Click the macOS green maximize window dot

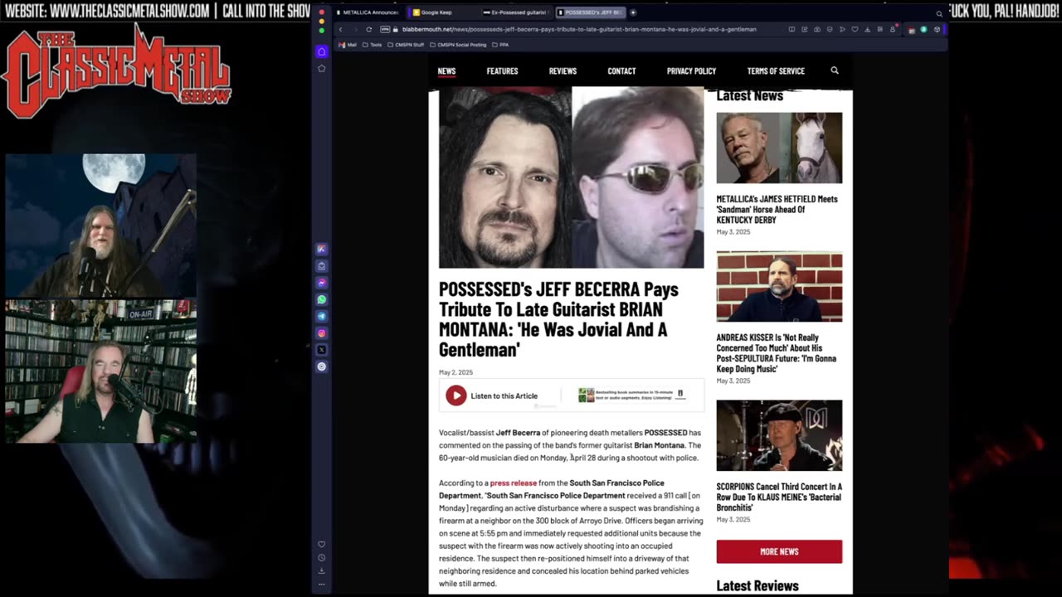click(322, 30)
